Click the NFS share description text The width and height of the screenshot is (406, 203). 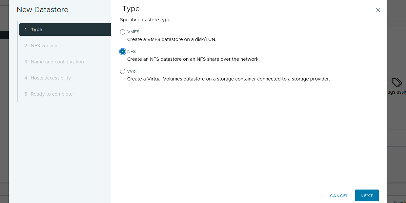[x=193, y=59]
